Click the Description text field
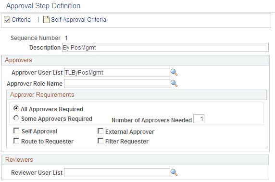The height and width of the screenshot is (182, 275). pos(165,48)
